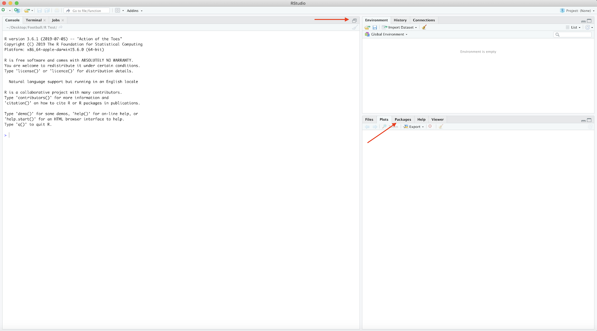
Task: Open the Plots tab
Action: coord(384,120)
